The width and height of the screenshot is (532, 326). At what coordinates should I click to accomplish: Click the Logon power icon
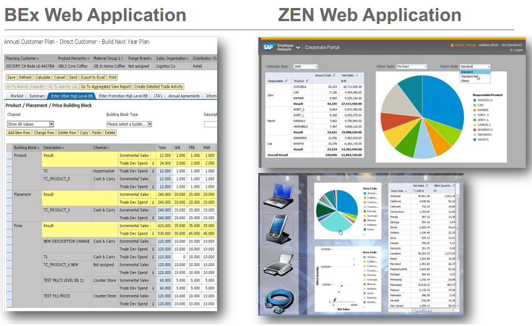[512, 50]
